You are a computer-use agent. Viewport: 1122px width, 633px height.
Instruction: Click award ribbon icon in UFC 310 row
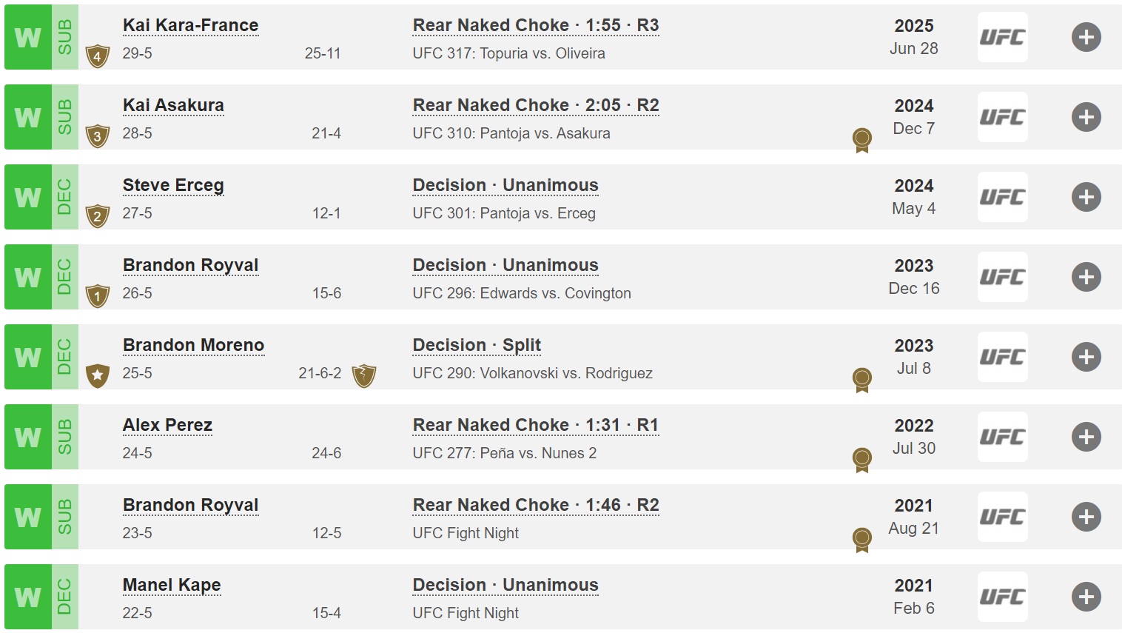861,140
